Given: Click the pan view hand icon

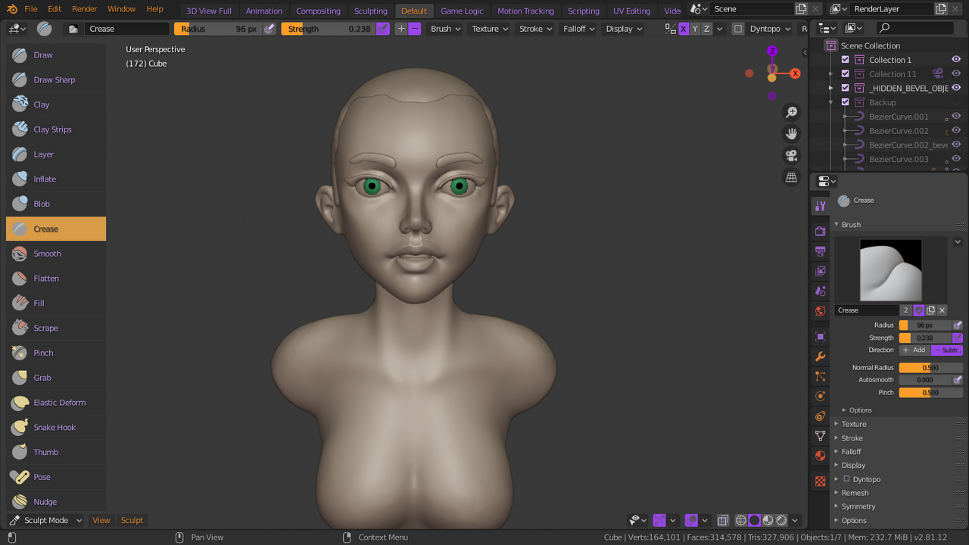Looking at the screenshot, I should point(791,134).
